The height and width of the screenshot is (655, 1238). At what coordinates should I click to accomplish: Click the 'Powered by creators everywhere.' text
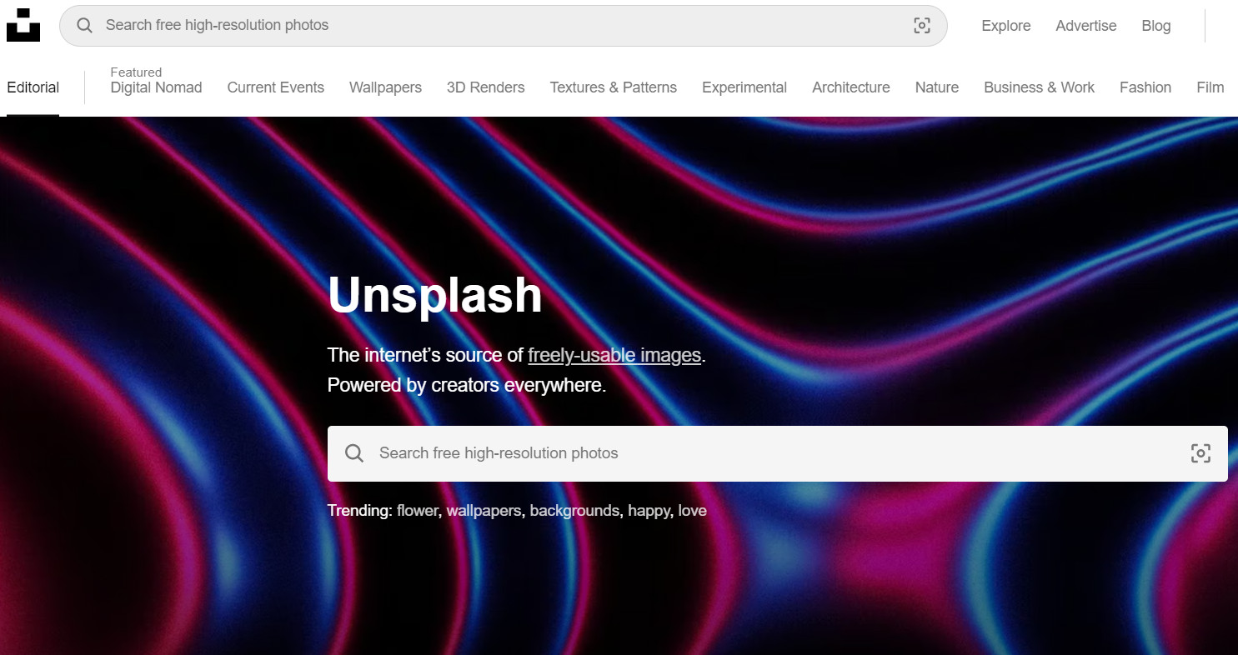point(467,385)
